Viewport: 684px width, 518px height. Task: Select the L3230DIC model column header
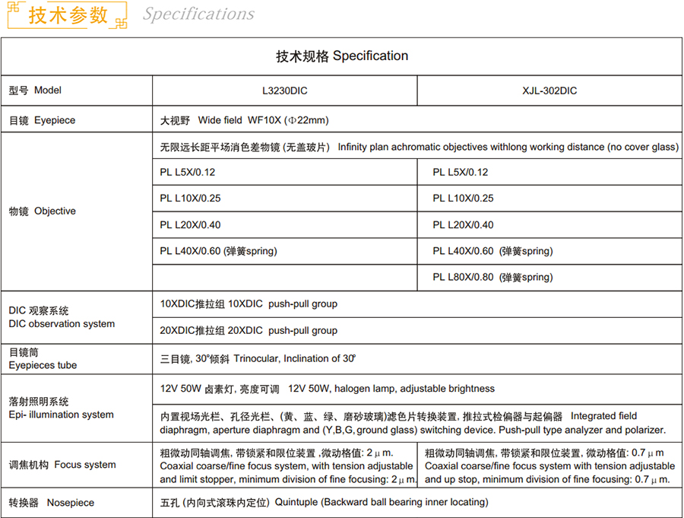(x=284, y=91)
